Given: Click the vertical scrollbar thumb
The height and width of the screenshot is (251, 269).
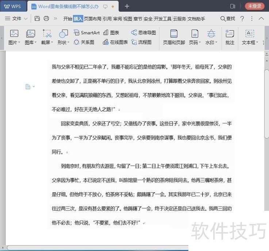Looking at the screenshot, I should point(267,104).
